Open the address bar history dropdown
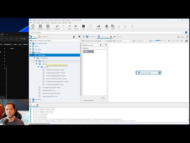 point(183,33)
